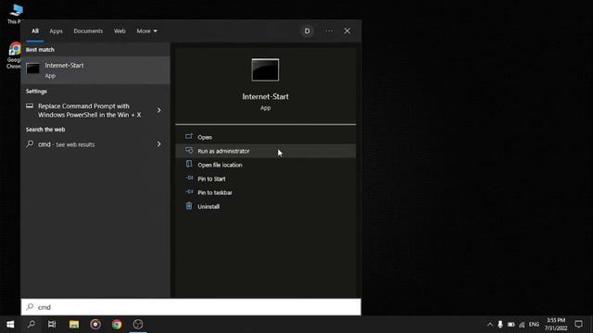Screen dimensions: 593x333
Task: Expand arrow beside Replace Command Prompt setting
Action: (x=158, y=110)
